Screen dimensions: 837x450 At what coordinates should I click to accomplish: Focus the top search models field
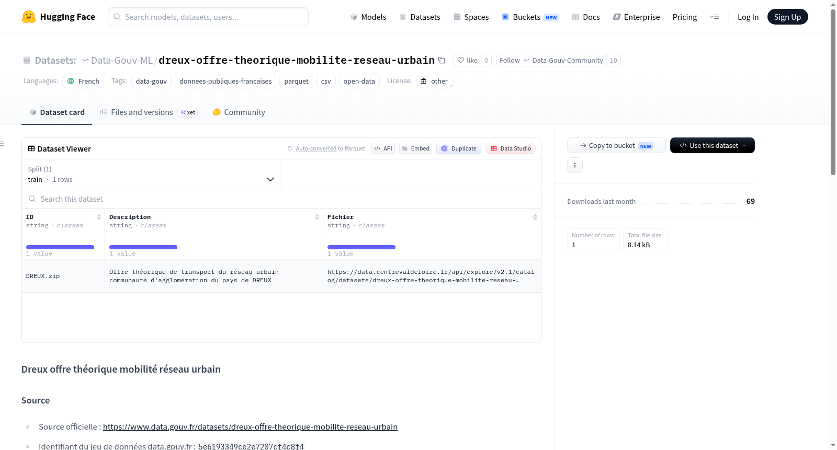[x=208, y=17]
